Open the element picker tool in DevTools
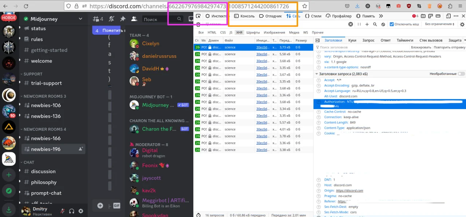The height and width of the screenshot is (217, 466). (x=198, y=16)
